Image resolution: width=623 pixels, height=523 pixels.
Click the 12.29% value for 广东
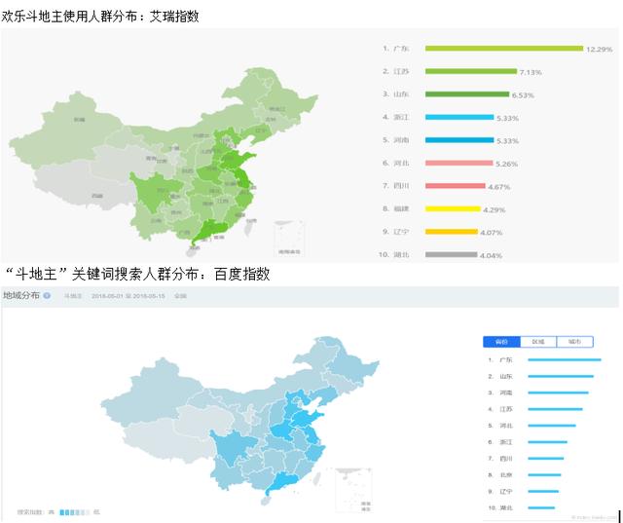click(x=600, y=50)
